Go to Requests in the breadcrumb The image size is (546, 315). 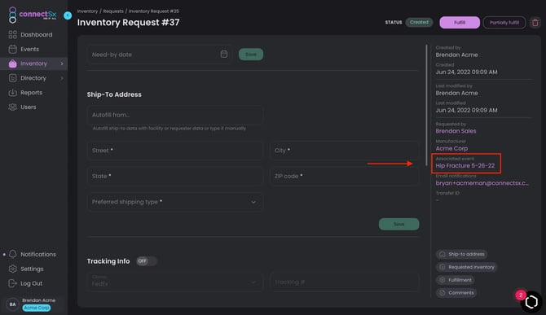[113, 11]
